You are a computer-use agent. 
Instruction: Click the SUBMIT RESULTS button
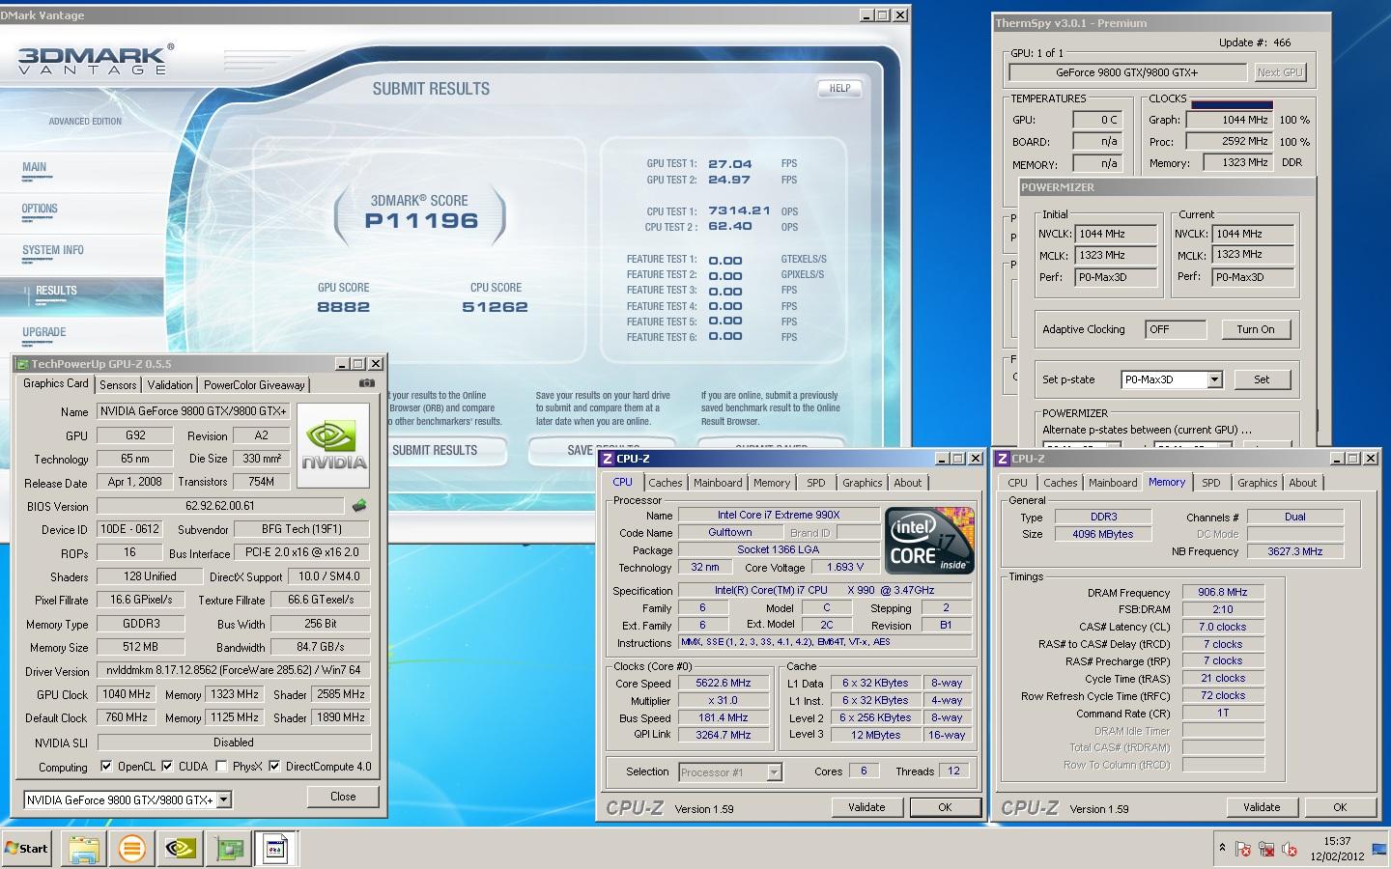435,451
